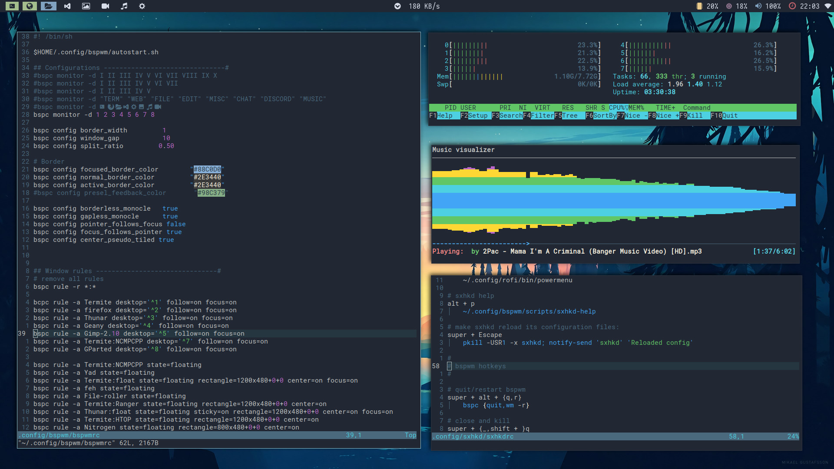
Task: Click htop F8 Nice + button
Action: point(664,116)
